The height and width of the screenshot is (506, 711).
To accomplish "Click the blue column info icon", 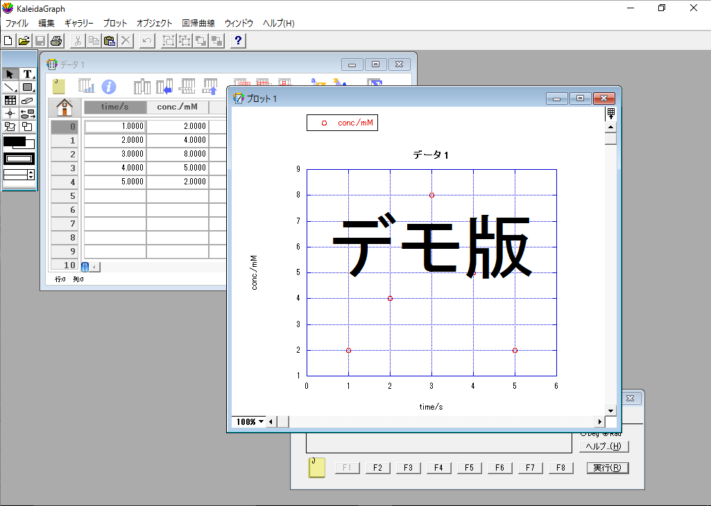I will coord(109,87).
